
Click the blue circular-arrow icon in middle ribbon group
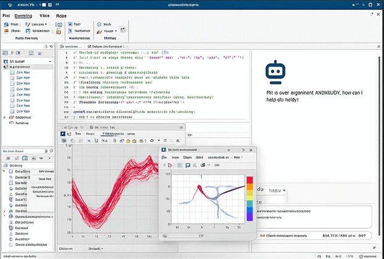pyautogui.click(x=70, y=24)
